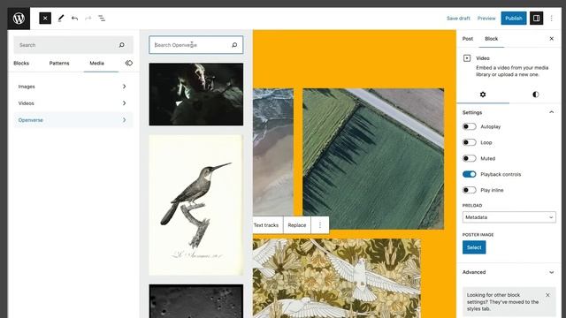
Task: Switch to the Styles half-circle tab
Action: click(x=536, y=95)
